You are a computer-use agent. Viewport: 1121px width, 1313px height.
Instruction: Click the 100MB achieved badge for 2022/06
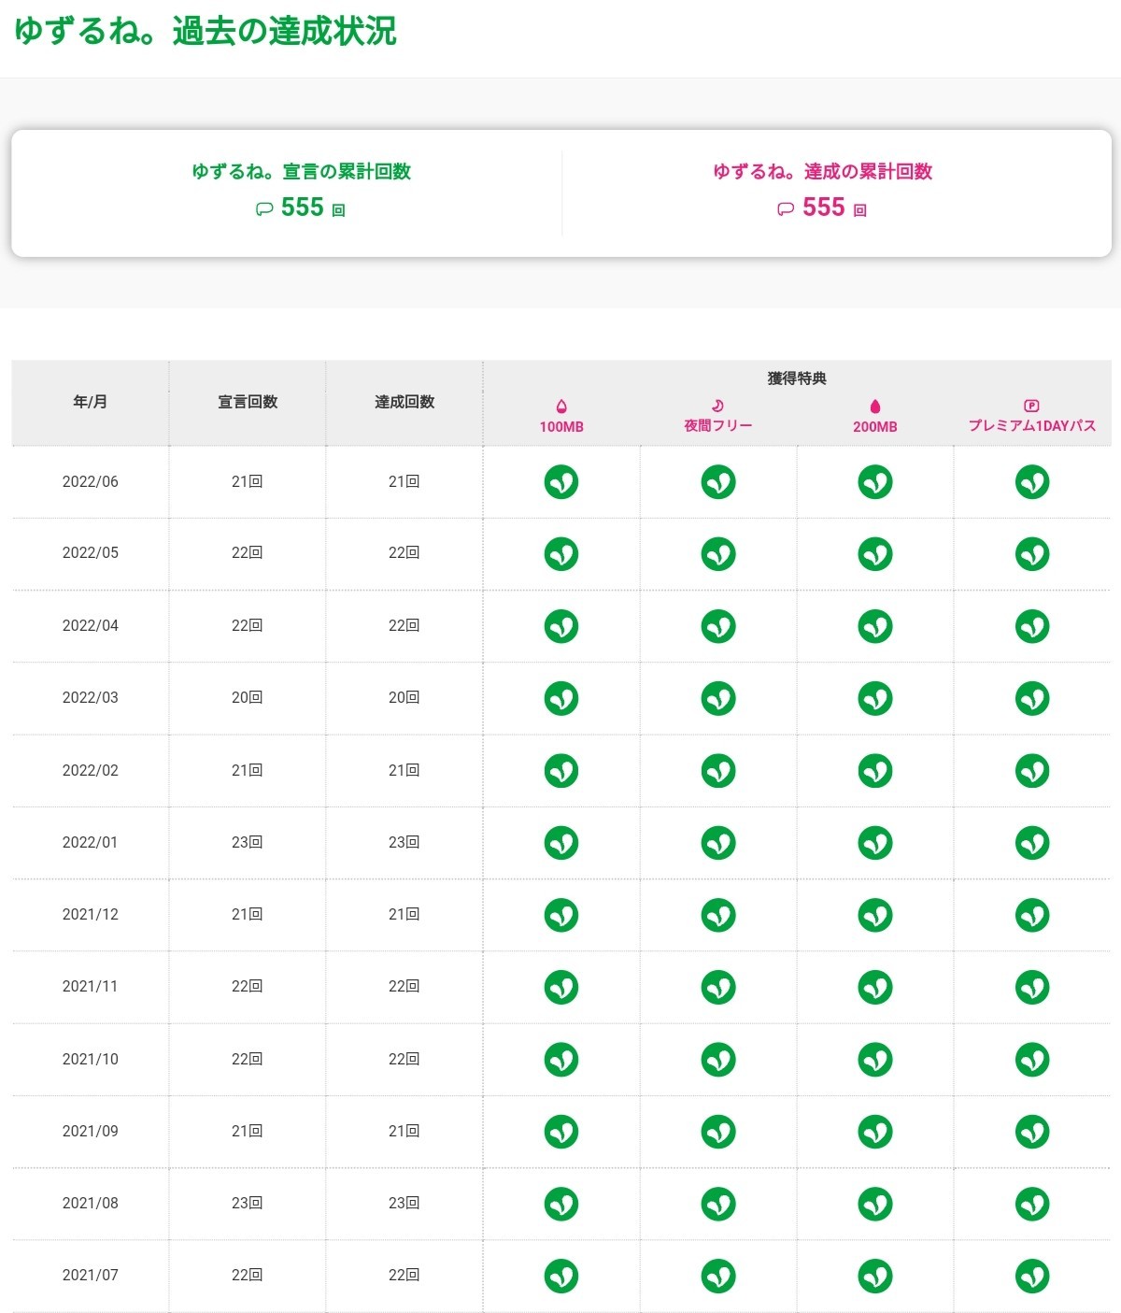tap(561, 482)
